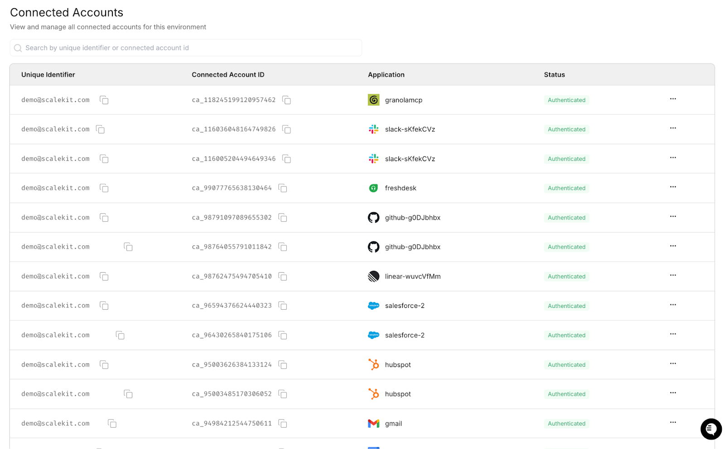
Task: Copy account ID ca_98791097089655302
Action: click(283, 218)
